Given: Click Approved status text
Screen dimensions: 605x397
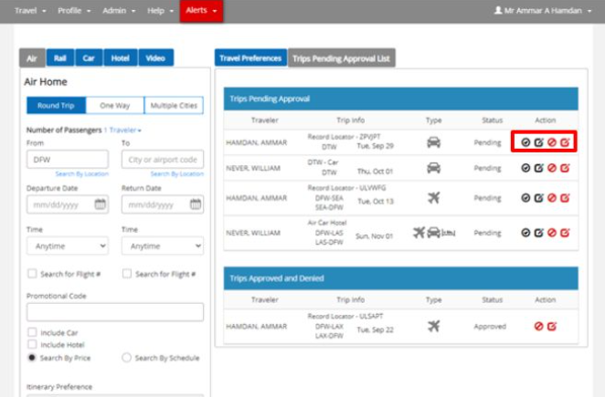Looking at the screenshot, I should pos(490,327).
